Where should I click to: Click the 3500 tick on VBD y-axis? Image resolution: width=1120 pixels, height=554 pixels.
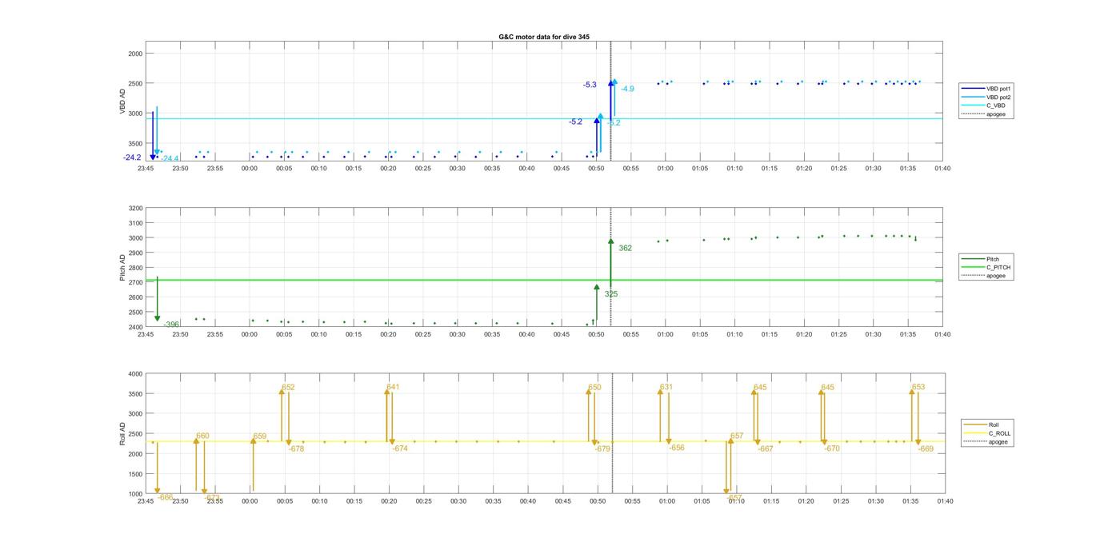click(x=135, y=144)
